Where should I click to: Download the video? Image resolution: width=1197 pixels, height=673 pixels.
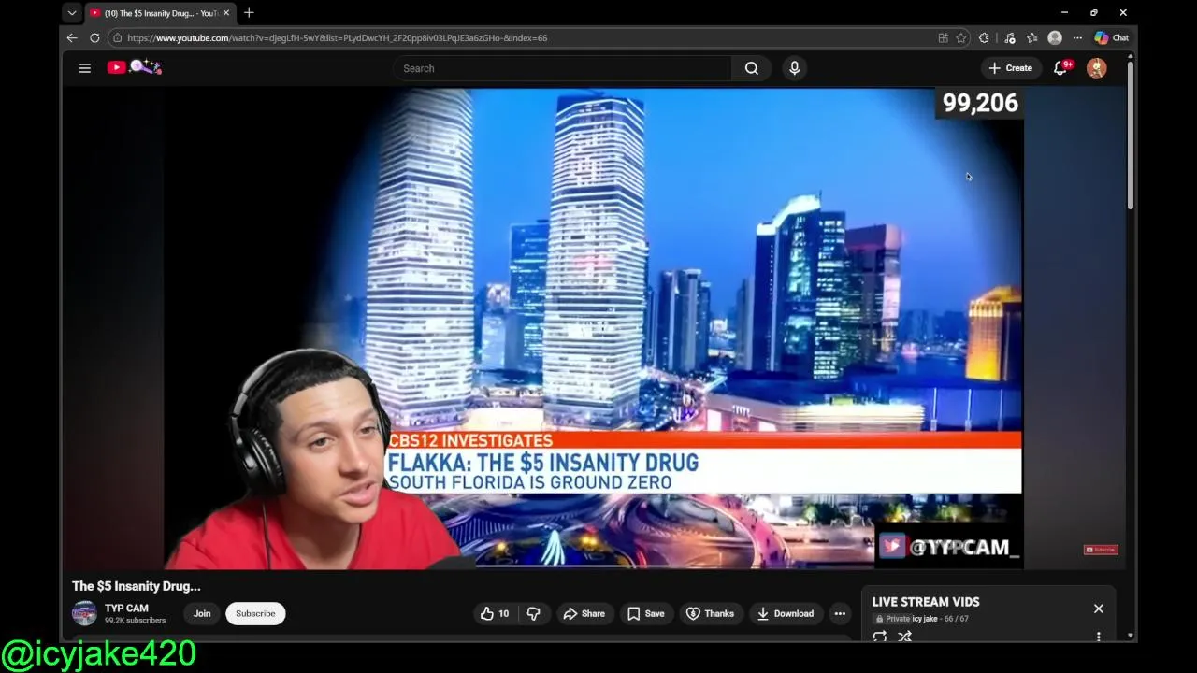(x=785, y=613)
